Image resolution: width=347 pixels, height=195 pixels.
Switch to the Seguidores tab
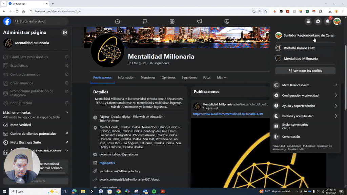click(189, 78)
